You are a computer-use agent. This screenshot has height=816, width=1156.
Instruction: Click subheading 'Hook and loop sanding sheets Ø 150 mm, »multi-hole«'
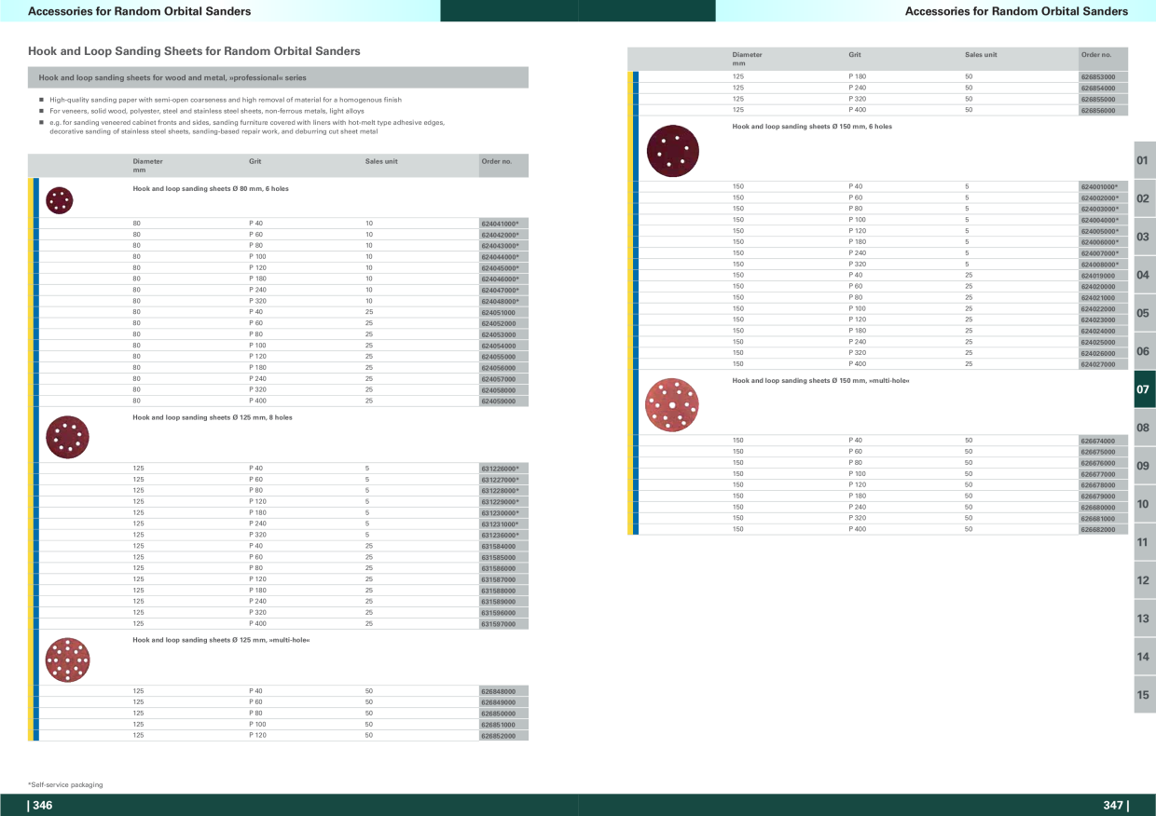820,380
